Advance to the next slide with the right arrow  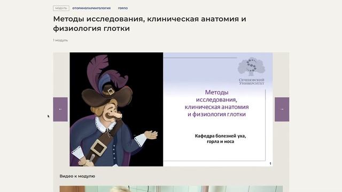[282, 109]
